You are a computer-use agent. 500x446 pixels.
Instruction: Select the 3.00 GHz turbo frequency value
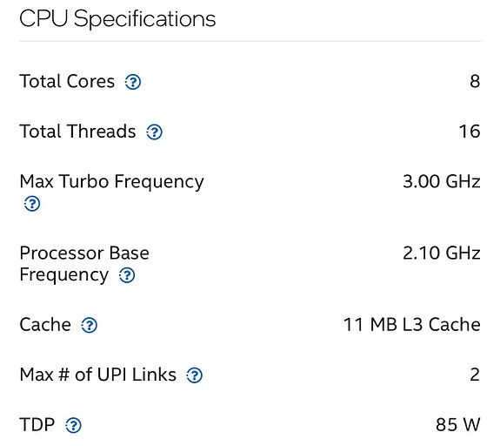coord(442,181)
